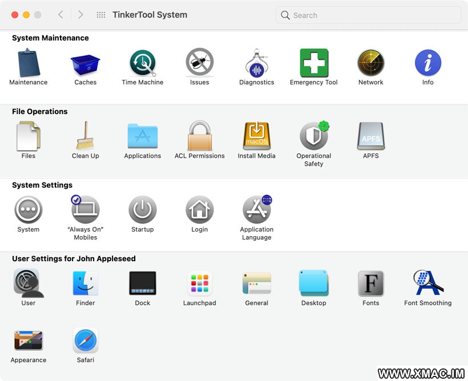Image resolution: width=468 pixels, height=381 pixels.
Task: Open the Emergency Tool pane
Action: click(x=314, y=63)
